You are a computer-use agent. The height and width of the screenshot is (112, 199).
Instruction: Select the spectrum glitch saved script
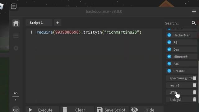point(181,78)
